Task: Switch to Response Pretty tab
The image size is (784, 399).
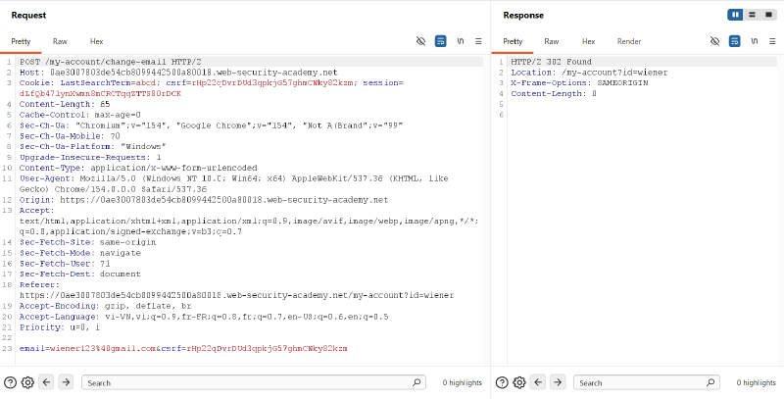Action: pos(513,41)
